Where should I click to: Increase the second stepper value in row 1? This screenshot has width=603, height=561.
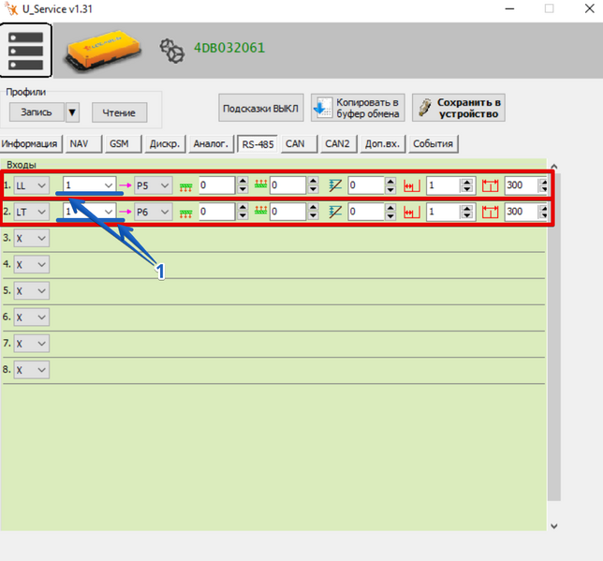click(x=314, y=182)
